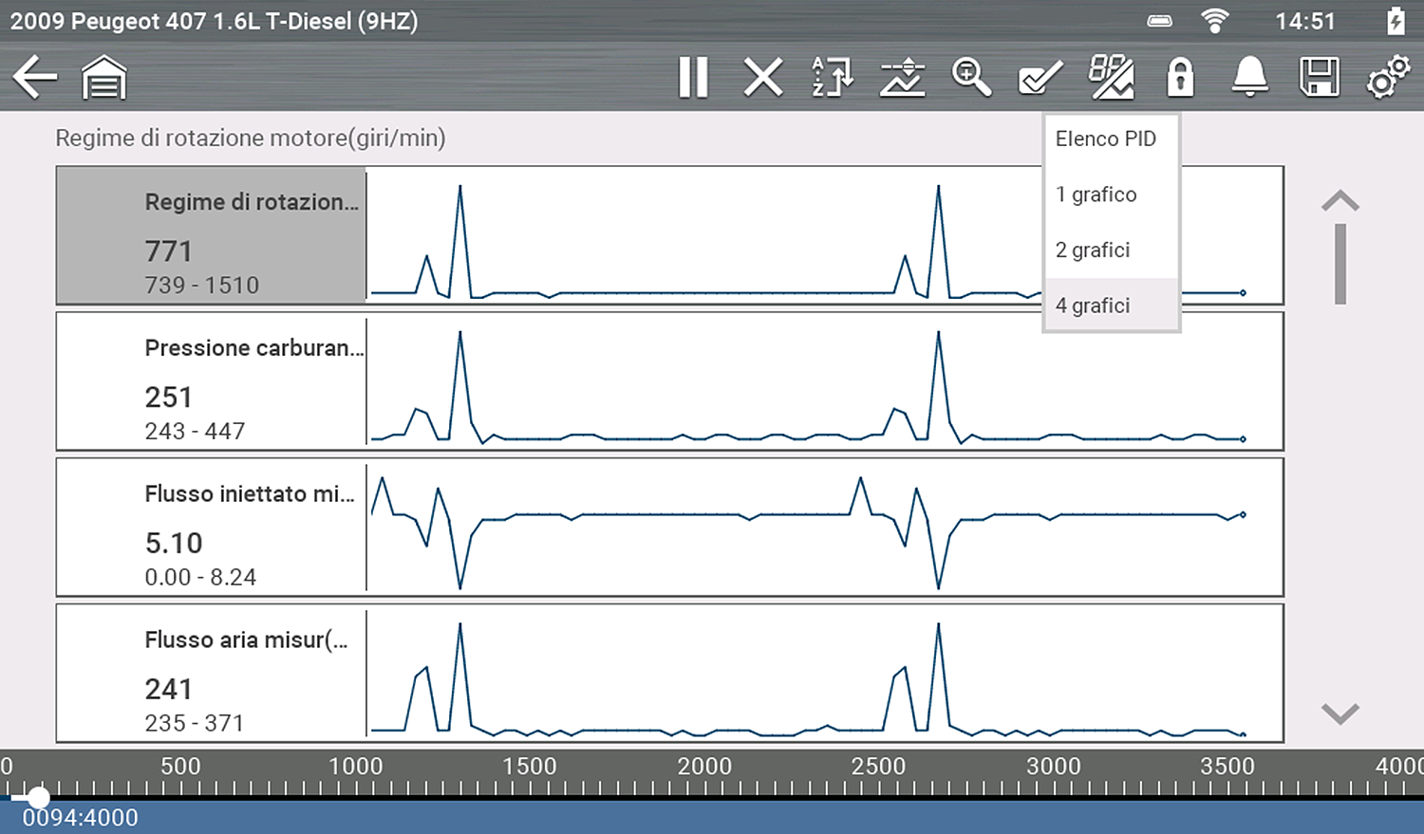Open the graph view layout dropdown icon

pyautogui.click(x=1111, y=77)
